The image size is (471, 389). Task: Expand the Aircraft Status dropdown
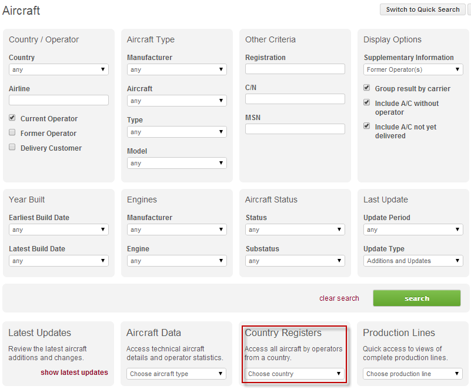coord(295,230)
